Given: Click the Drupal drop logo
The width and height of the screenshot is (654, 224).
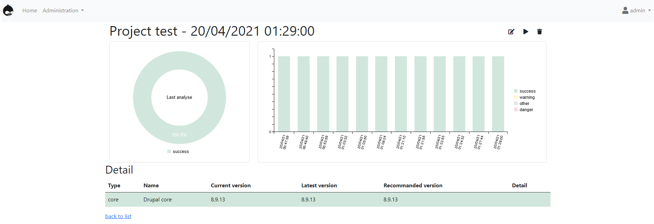Looking at the screenshot, I should [8, 11].
